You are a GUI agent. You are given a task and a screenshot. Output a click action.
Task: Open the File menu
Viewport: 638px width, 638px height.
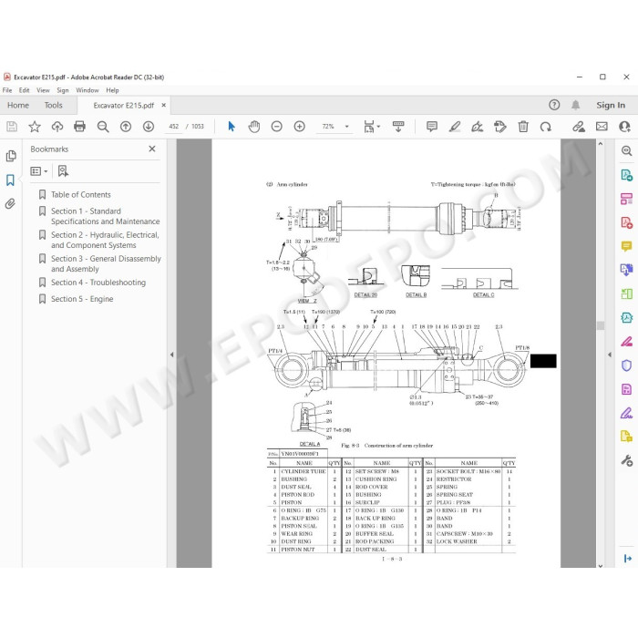7,90
